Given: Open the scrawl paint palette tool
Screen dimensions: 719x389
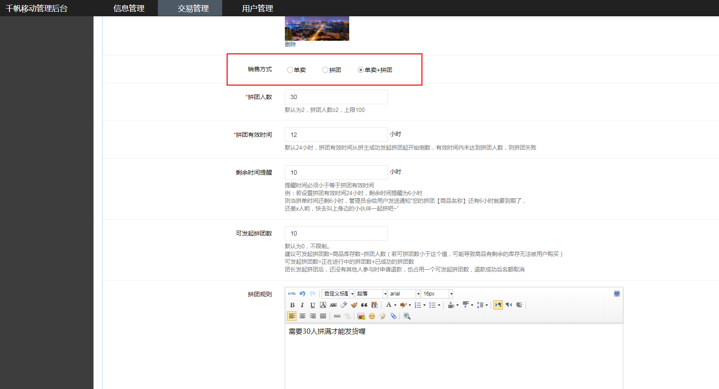Looking at the screenshot, I should pyautogui.click(x=382, y=316).
